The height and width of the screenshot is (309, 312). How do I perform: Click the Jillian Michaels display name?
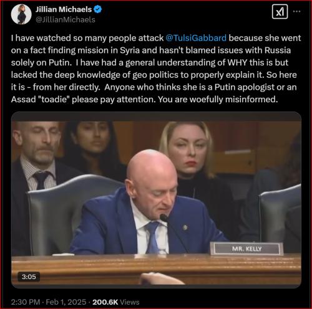pyautogui.click(x=64, y=9)
